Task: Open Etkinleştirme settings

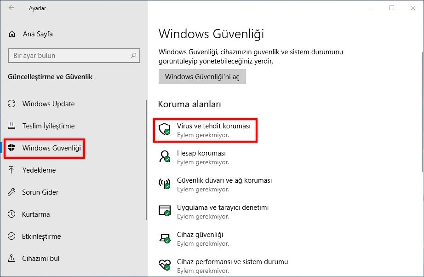Action: point(41,237)
